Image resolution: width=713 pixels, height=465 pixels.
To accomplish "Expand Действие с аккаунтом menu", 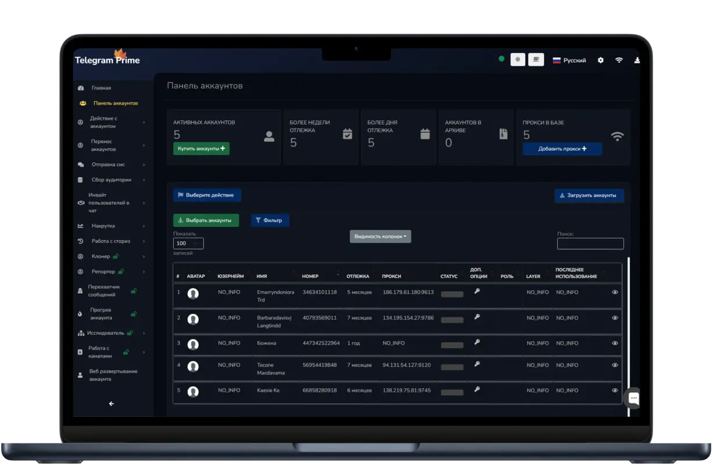I will (x=111, y=123).
